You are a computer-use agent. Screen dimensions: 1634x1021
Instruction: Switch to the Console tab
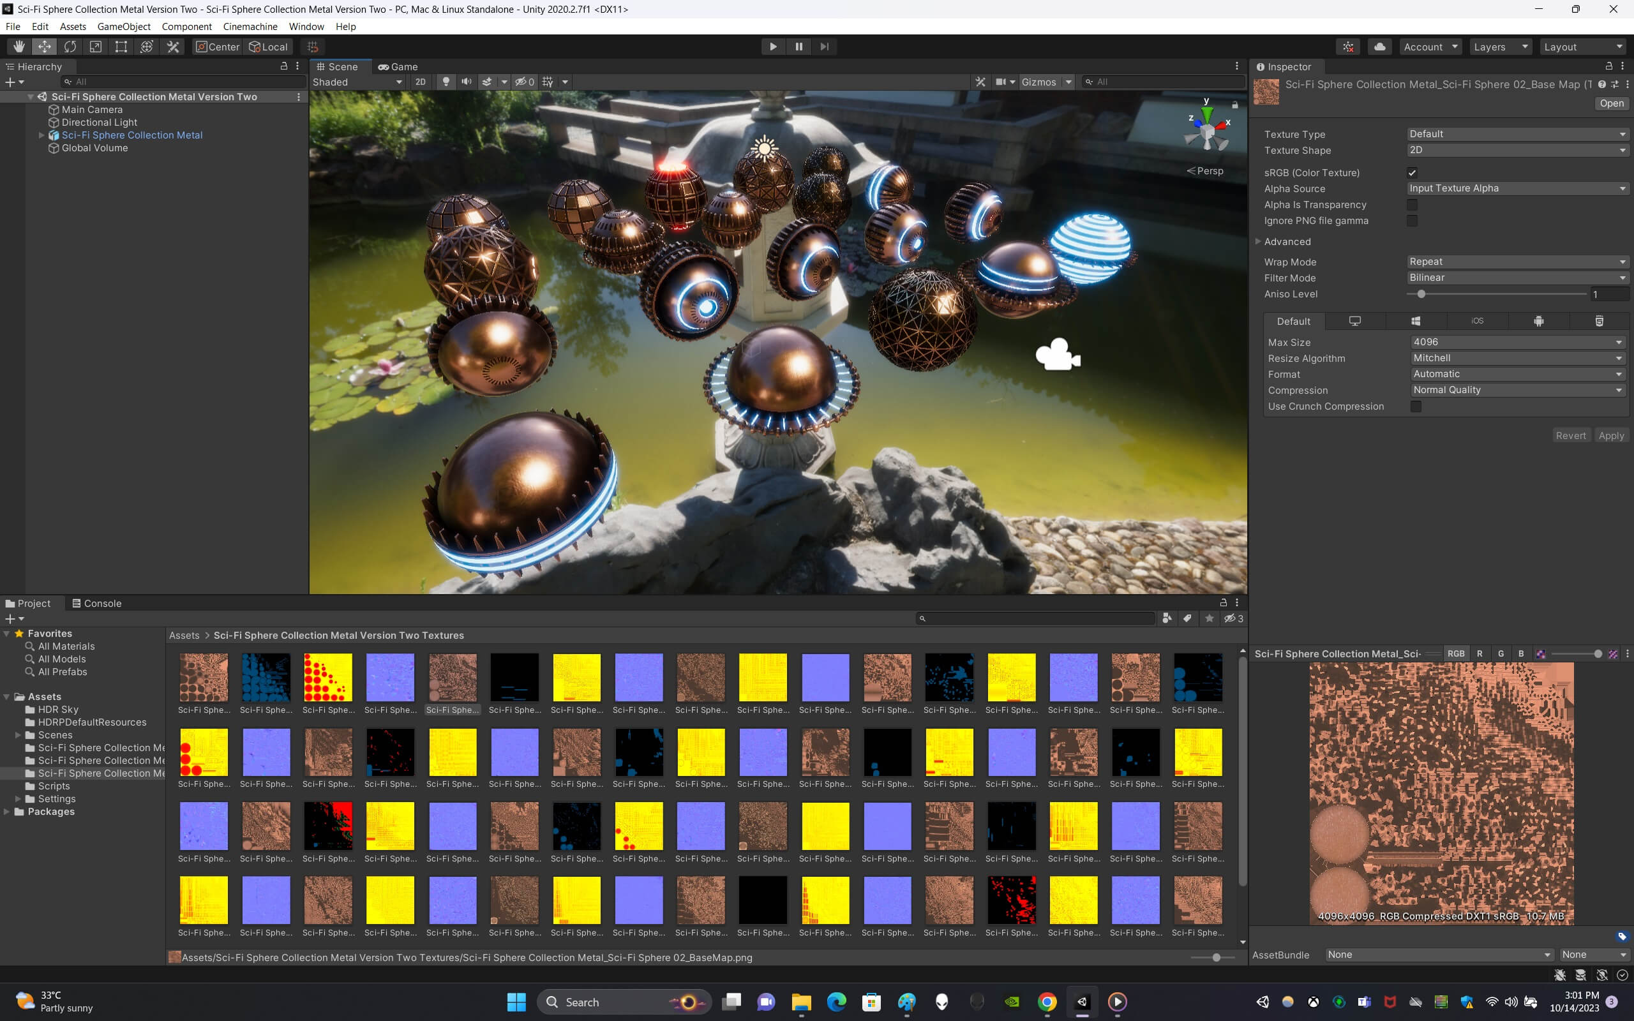click(x=96, y=603)
